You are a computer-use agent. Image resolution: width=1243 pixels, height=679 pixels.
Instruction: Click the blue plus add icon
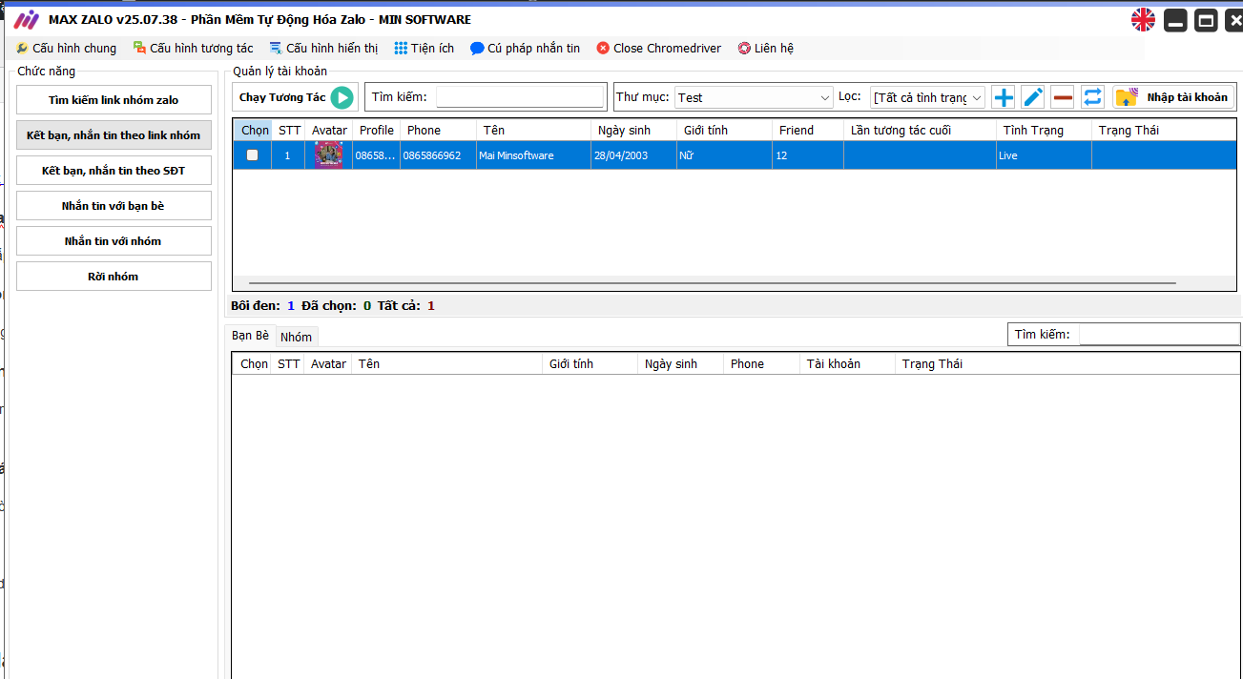click(x=1004, y=97)
